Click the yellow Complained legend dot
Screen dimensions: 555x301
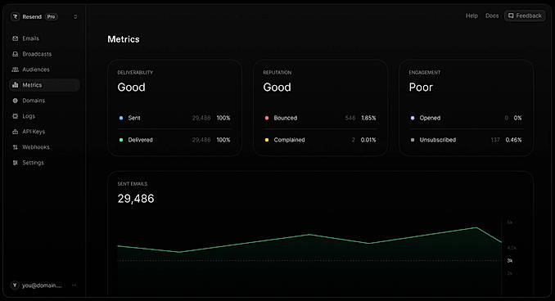(x=267, y=140)
